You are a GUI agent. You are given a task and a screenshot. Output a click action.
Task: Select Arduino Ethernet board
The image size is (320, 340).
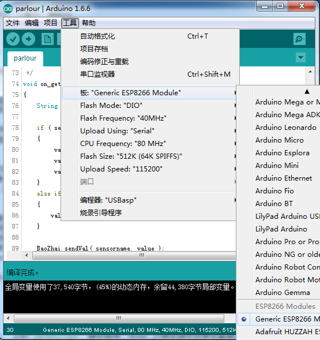pos(279,178)
